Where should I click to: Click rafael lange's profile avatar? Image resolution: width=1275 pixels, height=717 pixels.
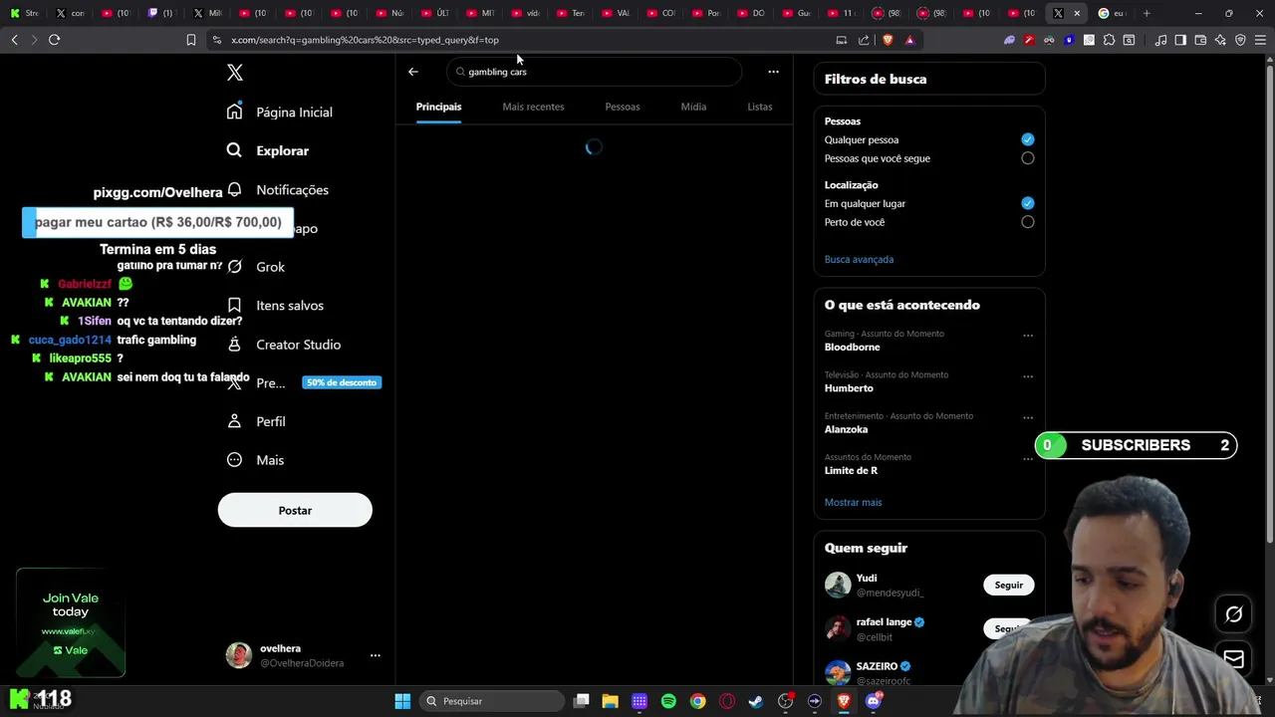[838, 628]
